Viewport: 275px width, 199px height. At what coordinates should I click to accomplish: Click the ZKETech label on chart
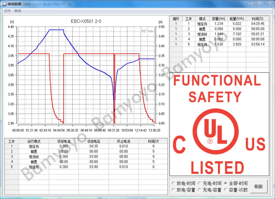[147, 31]
